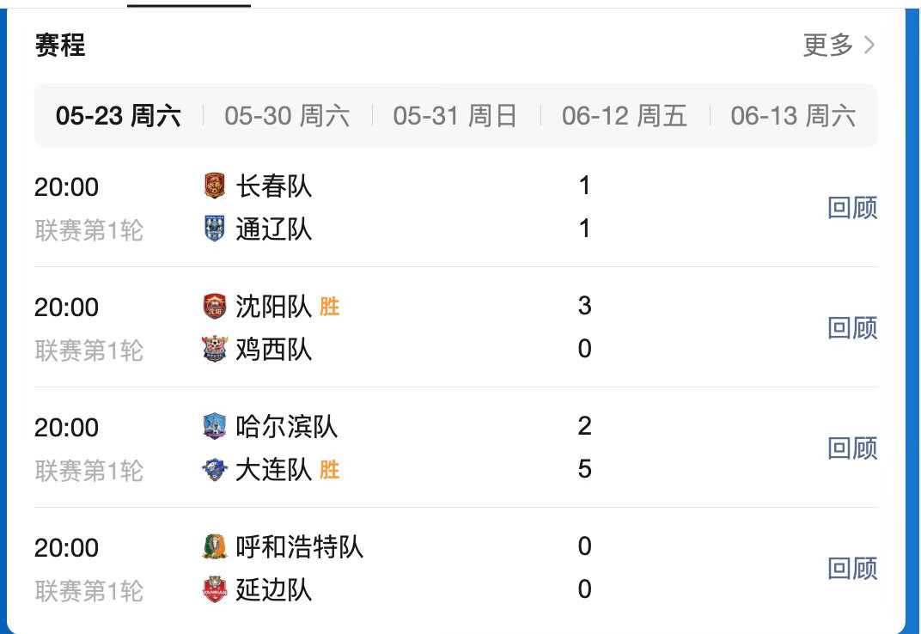Switch to the 05-31 周日 date tab
The width and height of the screenshot is (921, 634).
pyautogui.click(x=455, y=116)
